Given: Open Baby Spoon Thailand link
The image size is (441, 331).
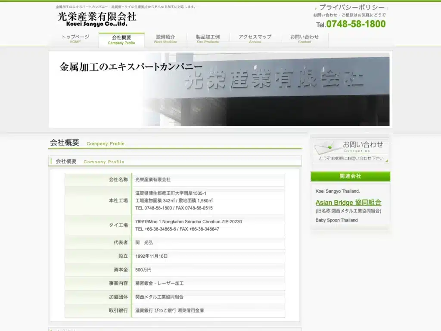Looking at the screenshot, I should click(337, 220).
